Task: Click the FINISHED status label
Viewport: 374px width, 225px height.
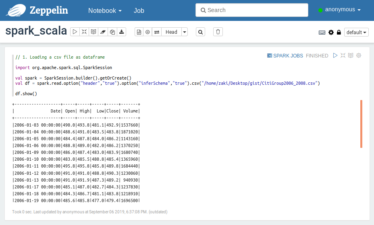Action: click(317, 56)
